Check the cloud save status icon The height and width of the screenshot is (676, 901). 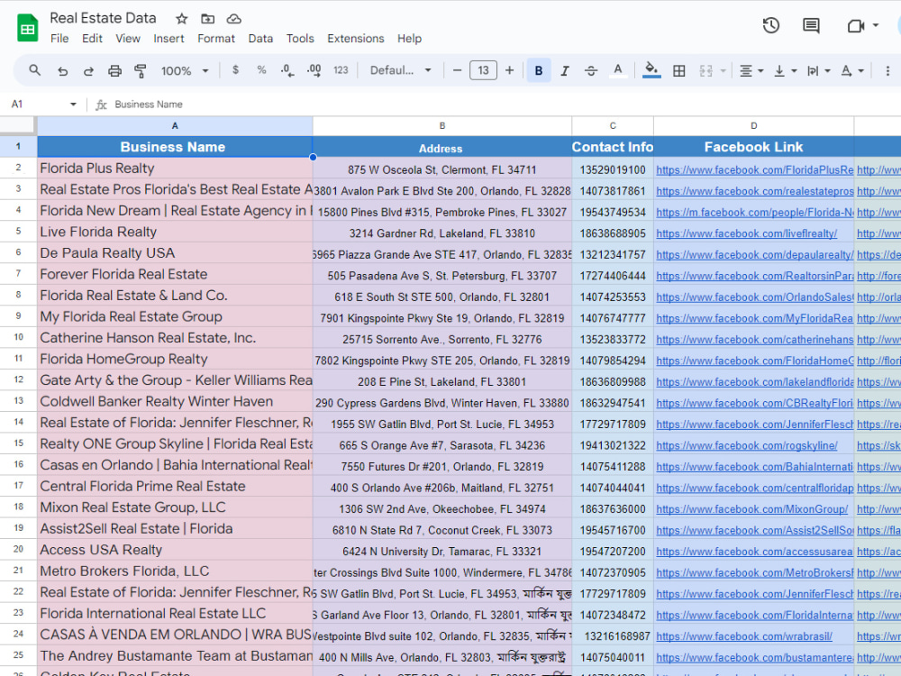233,19
